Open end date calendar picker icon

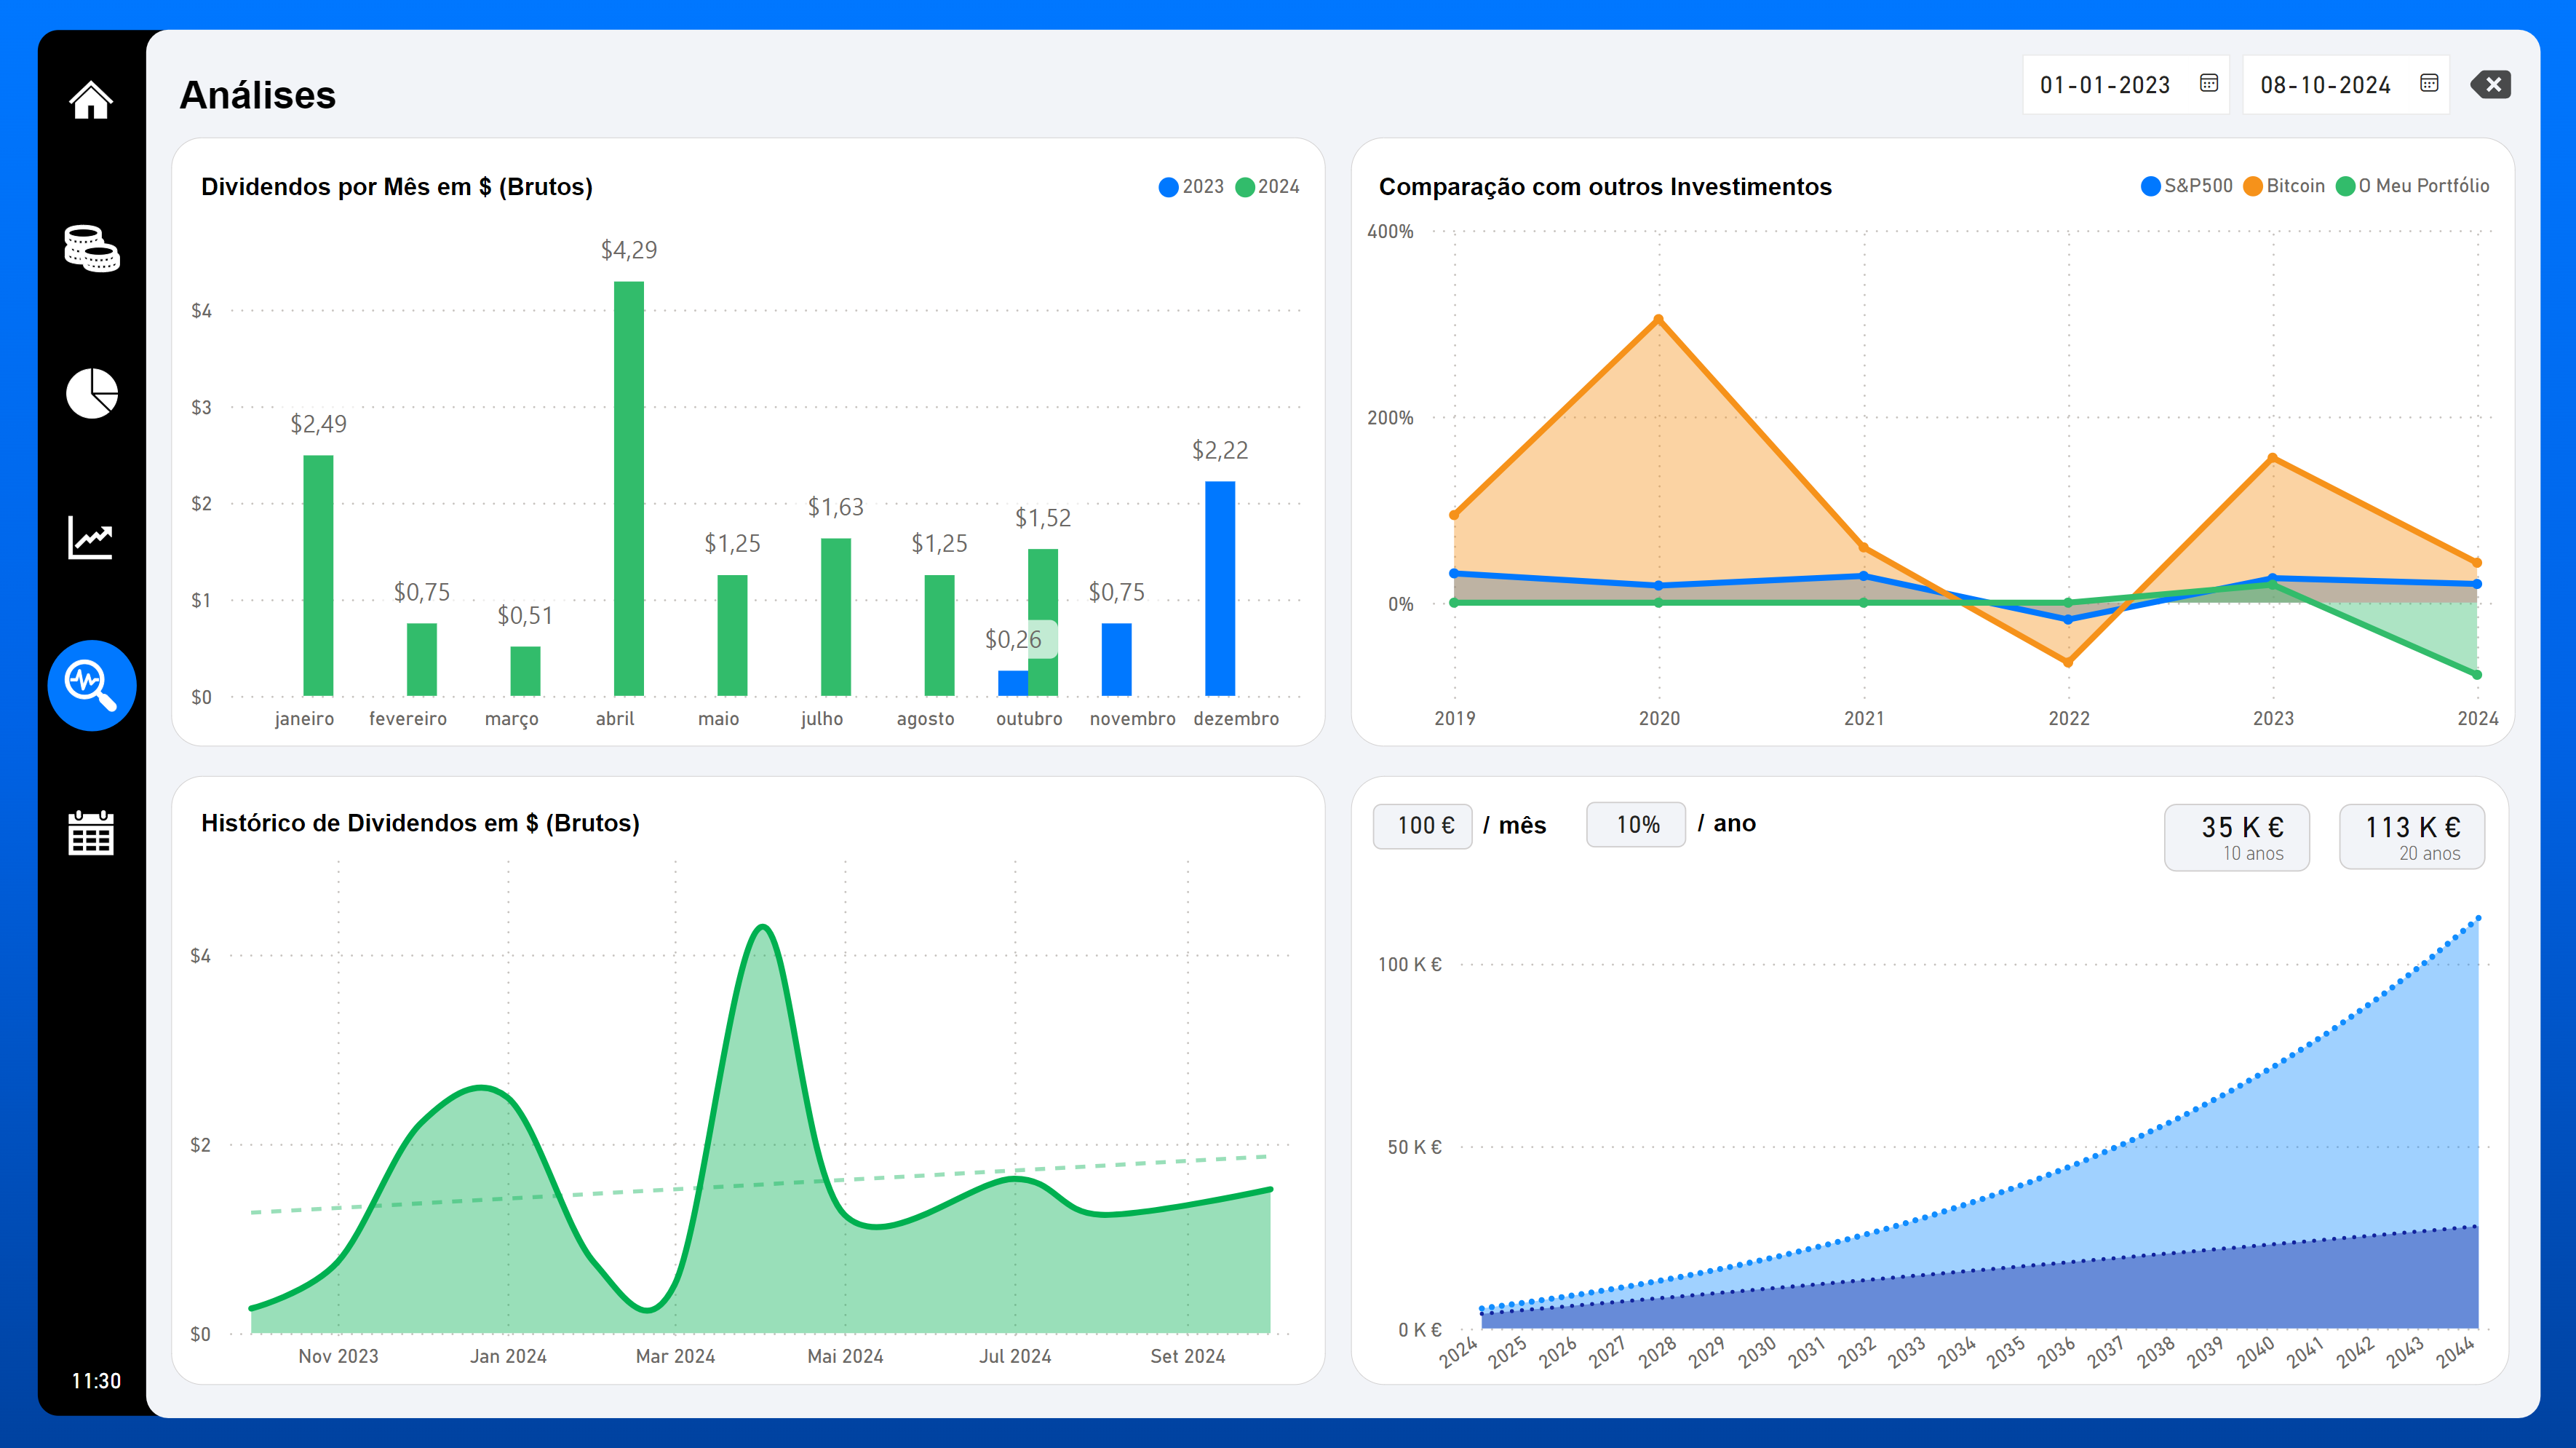2429,84
